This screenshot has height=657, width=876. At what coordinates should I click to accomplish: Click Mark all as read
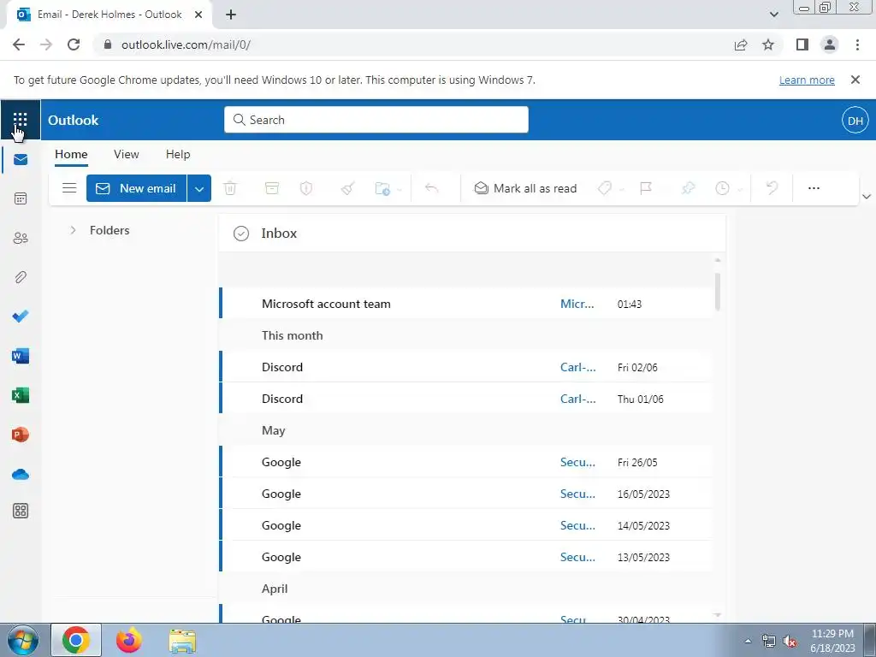(x=525, y=188)
